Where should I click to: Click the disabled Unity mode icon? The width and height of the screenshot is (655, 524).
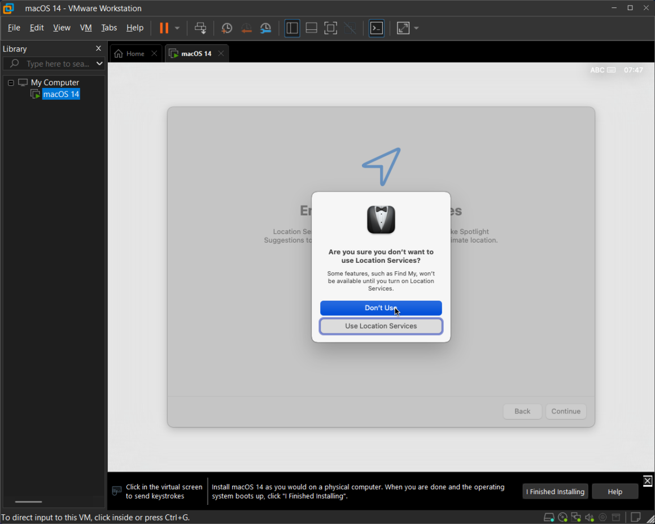pyautogui.click(x=350, y=28)
